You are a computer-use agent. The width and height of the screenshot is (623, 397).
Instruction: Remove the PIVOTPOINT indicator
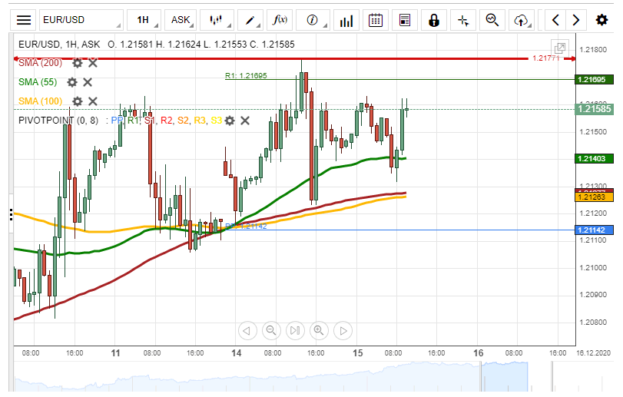pyautogui.click(x=245, y=121)
